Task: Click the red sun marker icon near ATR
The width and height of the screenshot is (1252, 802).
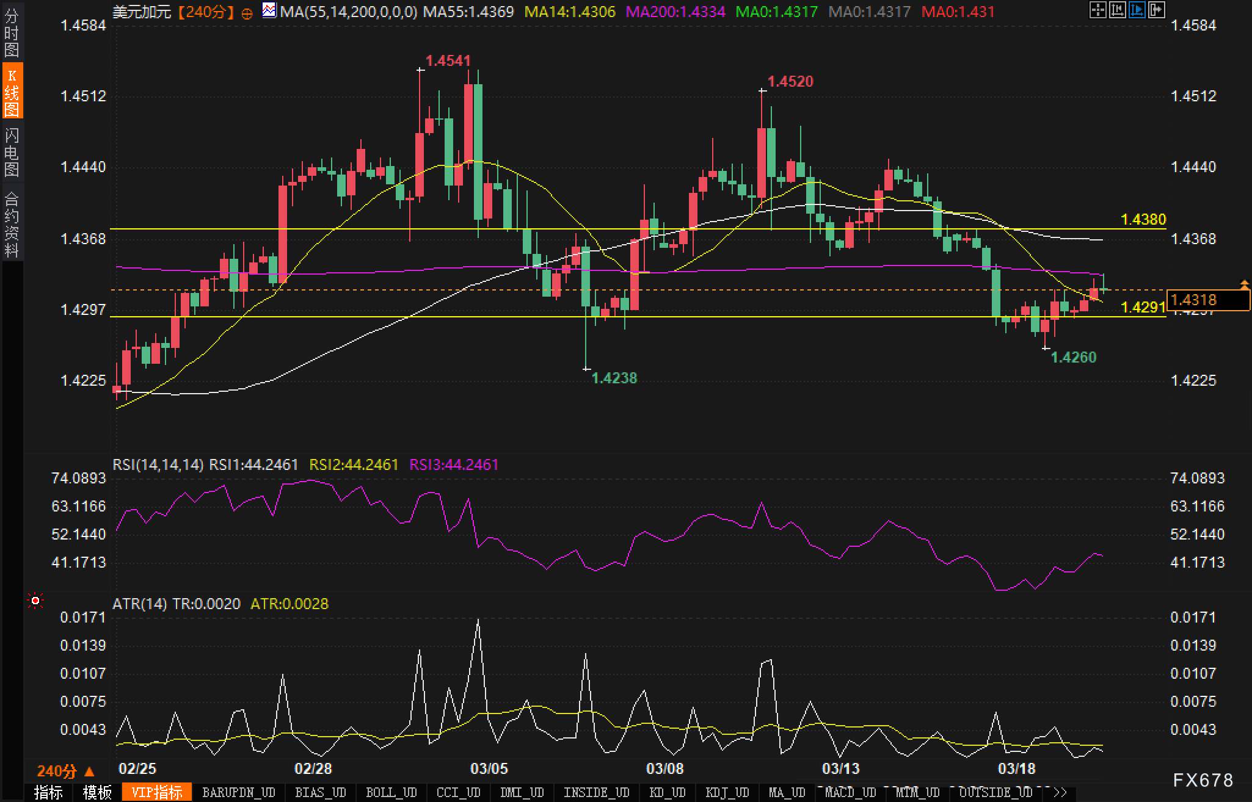Action: coord(35,601)
